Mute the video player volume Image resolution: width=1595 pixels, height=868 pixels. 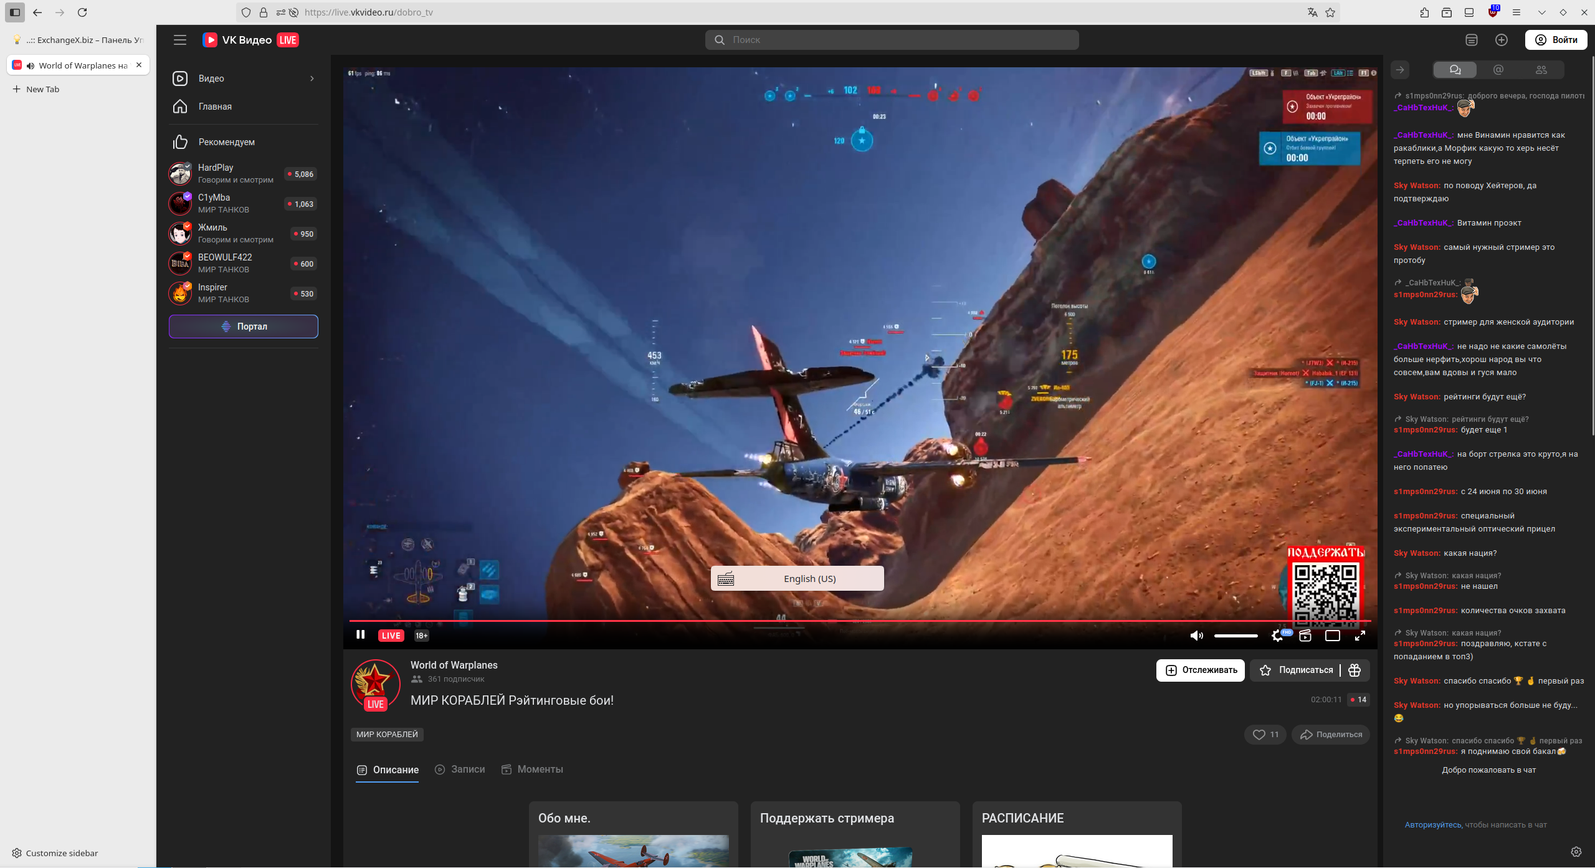point(1196,636)
